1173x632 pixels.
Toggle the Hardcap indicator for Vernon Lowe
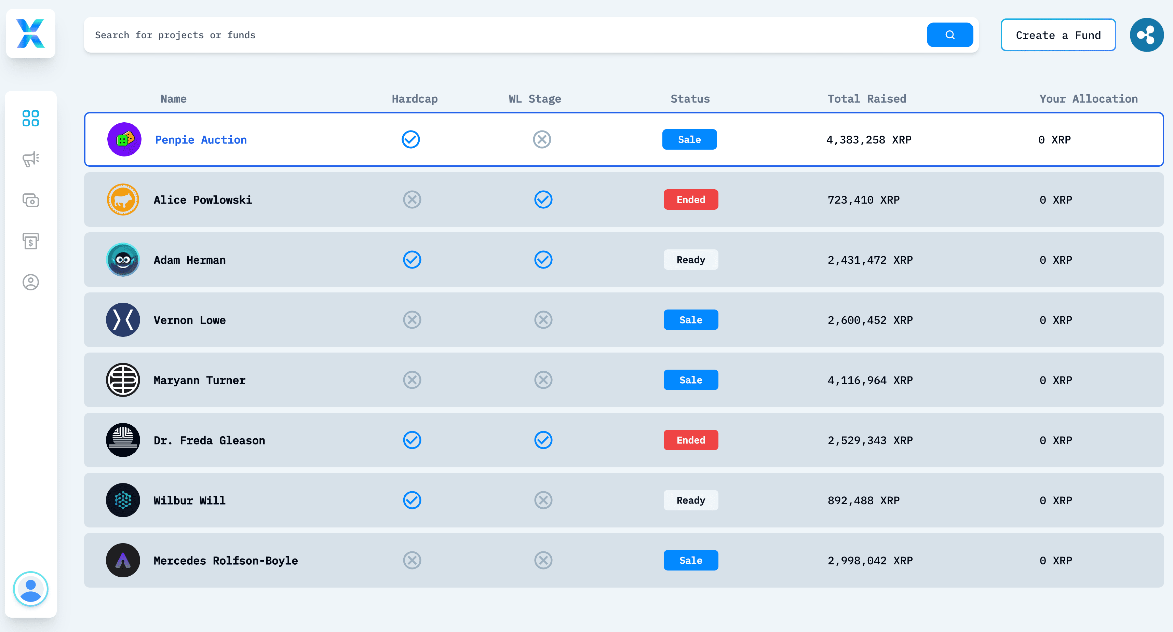point(411,320)
